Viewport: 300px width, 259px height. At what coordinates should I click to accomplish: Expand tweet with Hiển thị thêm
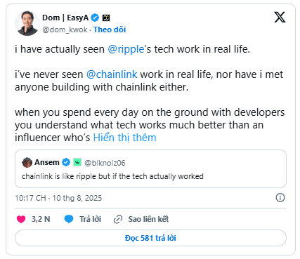click(124, 138)
